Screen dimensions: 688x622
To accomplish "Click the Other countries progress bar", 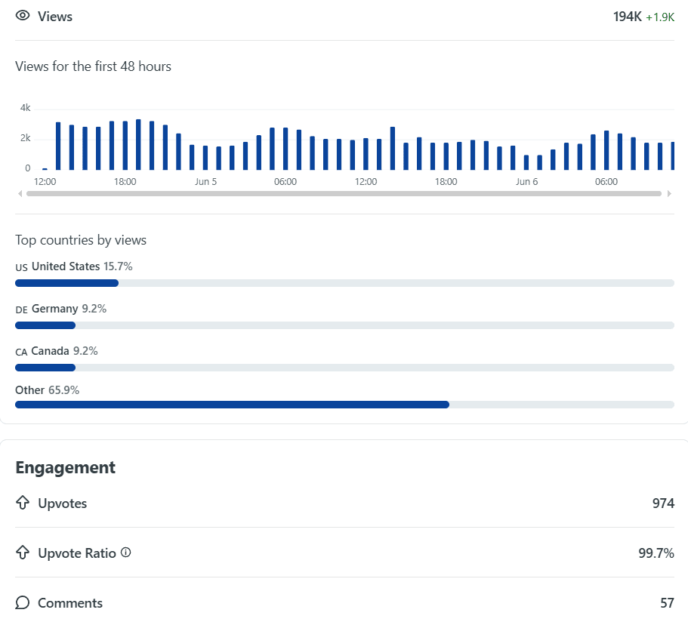I will (x=344, y=405).
